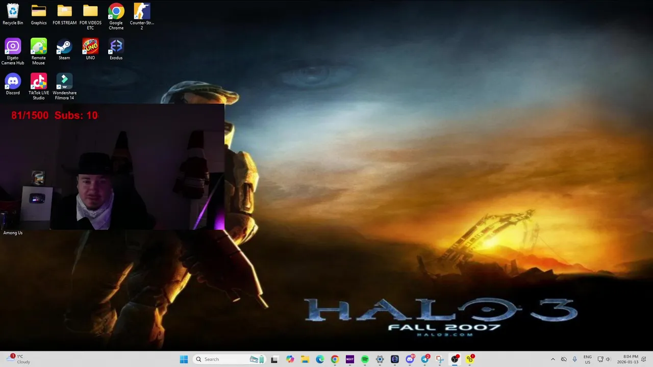
Task: Select the Elgato Camera Hub shortcut
Action: point(13,51)
